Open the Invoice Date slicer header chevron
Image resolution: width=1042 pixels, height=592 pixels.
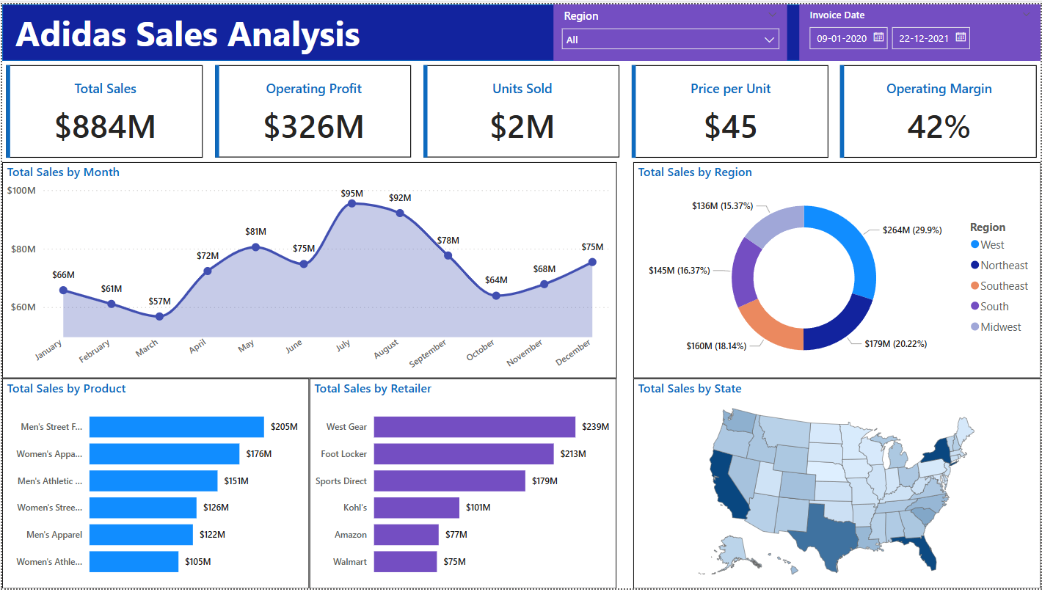(1026, 15)
